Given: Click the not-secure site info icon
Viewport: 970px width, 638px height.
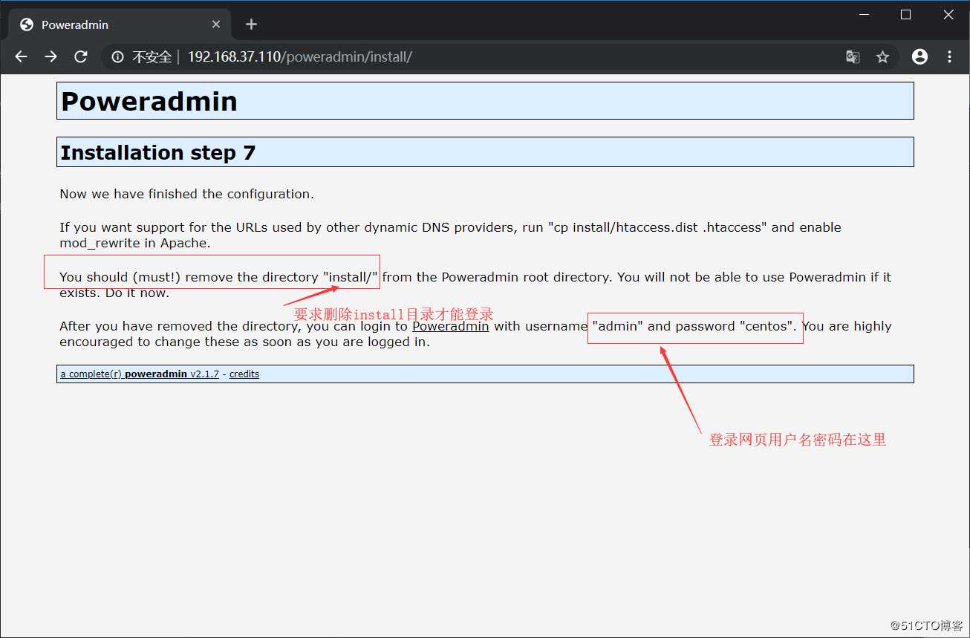Looking at the screenshot, I should (117, 56).
